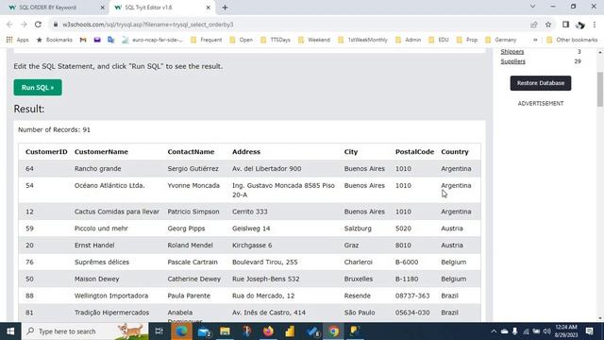Share this page icon

[x=534, y=25]
